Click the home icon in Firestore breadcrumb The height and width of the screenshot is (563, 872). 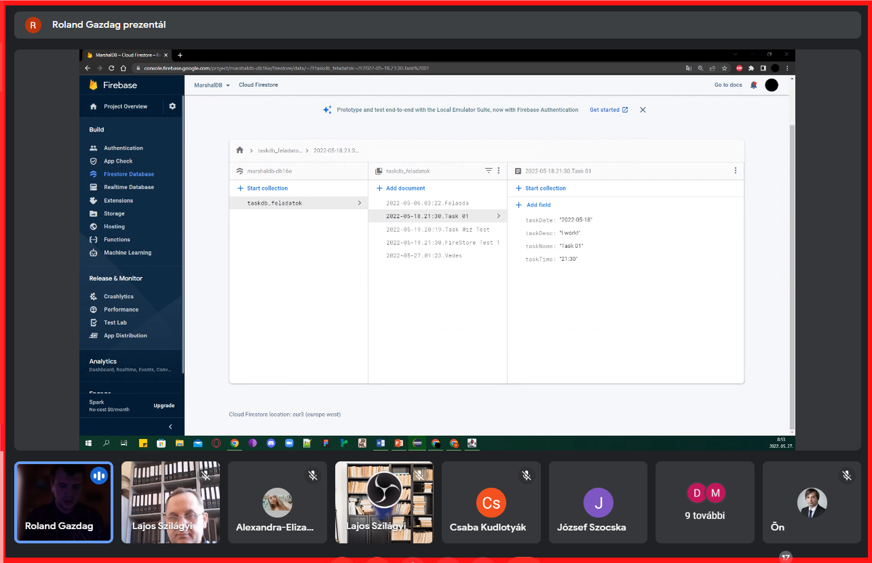pyautogui.click(x=240, y=150)
